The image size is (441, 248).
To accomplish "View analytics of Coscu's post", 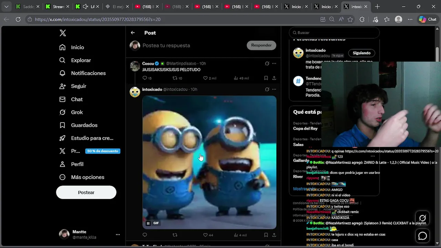I will (x=241, y=78).
